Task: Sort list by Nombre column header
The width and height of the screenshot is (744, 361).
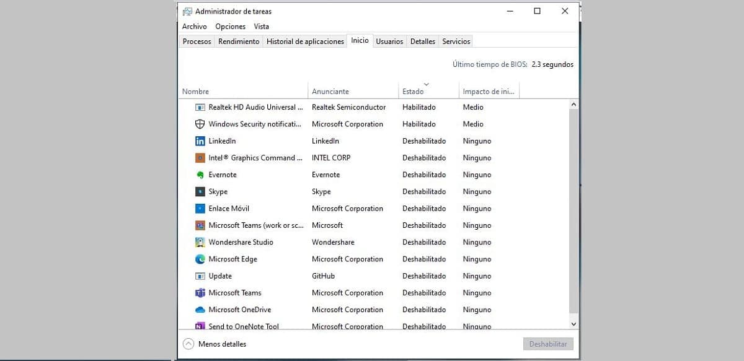Action: pyautogui.click(x=195, y=92)
